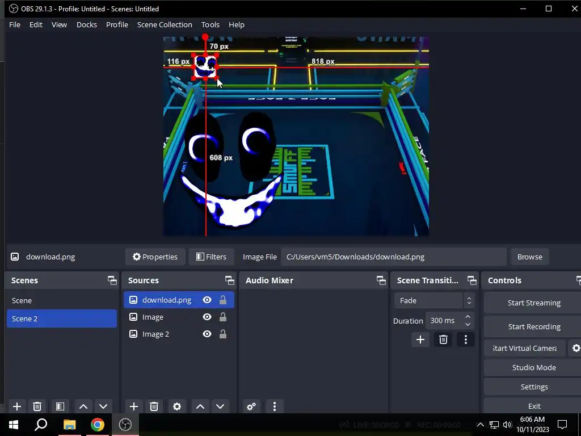The height and width of the screenshot is (436, 581).
Task: Click the image icon beside the Image 2 source
Action: tap(133, 334)
